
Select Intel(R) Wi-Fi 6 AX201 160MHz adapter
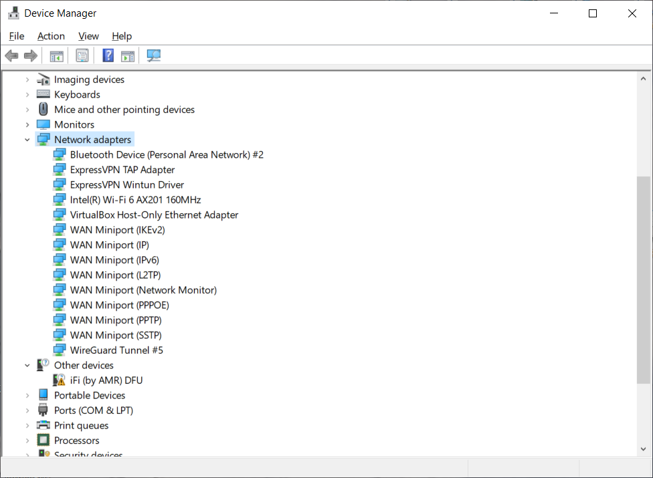point(135,200)
